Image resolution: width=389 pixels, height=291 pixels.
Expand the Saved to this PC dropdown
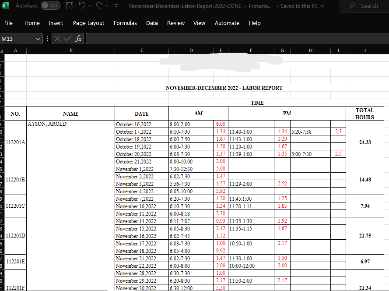coord(322,6)
